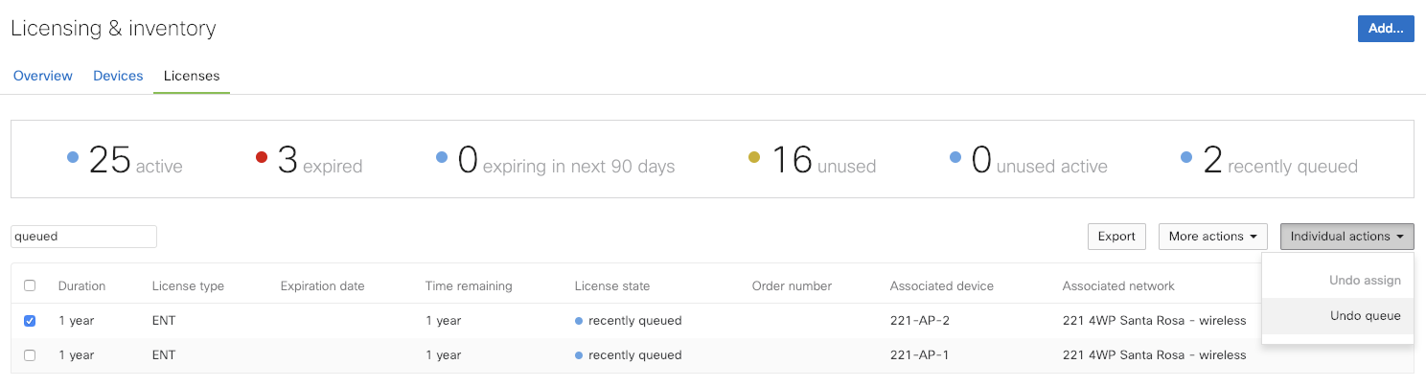Select the greyed Undo assign menu entry
This screenshot has height=387, width=1426.
(1365, 281)
